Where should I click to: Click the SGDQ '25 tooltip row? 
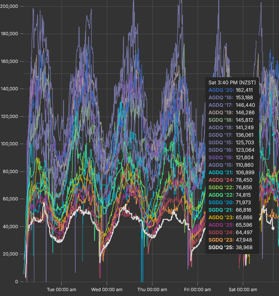(x=231, y=247)
